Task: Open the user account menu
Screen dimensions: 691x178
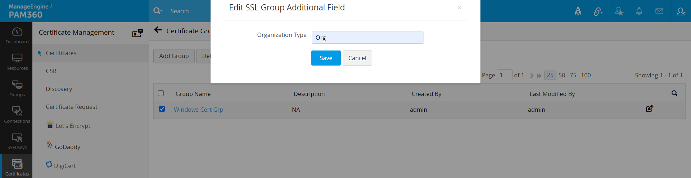Action: pos(681,11)
